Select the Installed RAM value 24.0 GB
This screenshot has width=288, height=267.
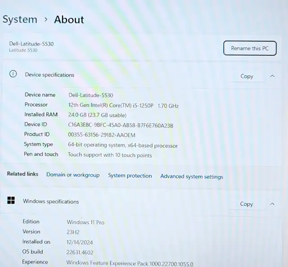click(97, 115)
